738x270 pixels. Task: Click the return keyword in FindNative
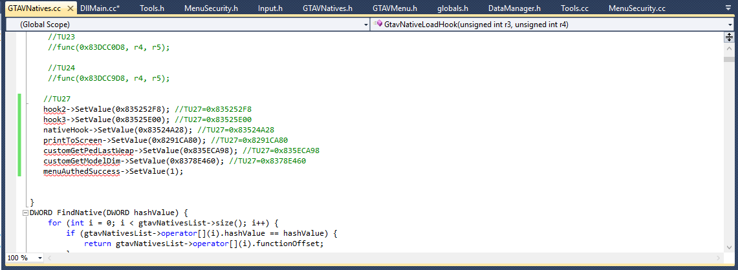pos(98,244)
